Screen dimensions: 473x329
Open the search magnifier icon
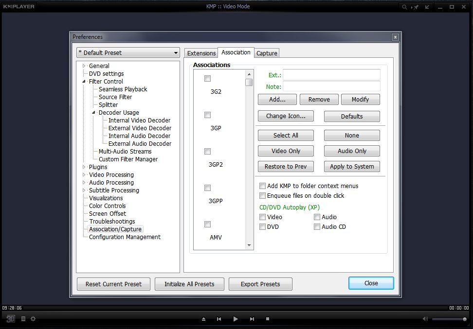click(405, 6)
